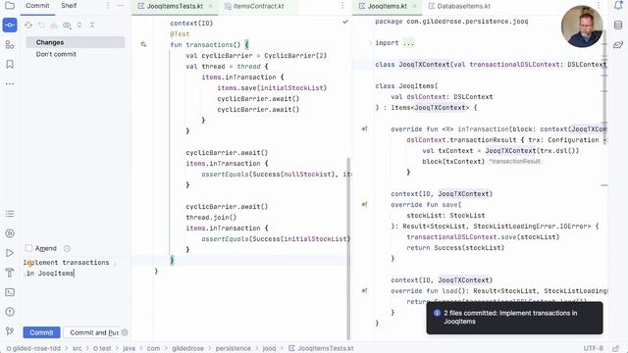The height and width of the screenshot is (353, 628).
Task: Open the Build hammer tool window icon
Action: tap(10, 273)
